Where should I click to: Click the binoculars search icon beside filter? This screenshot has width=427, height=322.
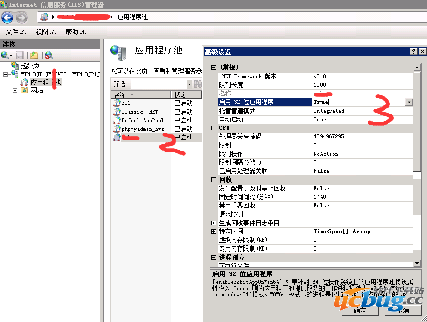[198, 84]
